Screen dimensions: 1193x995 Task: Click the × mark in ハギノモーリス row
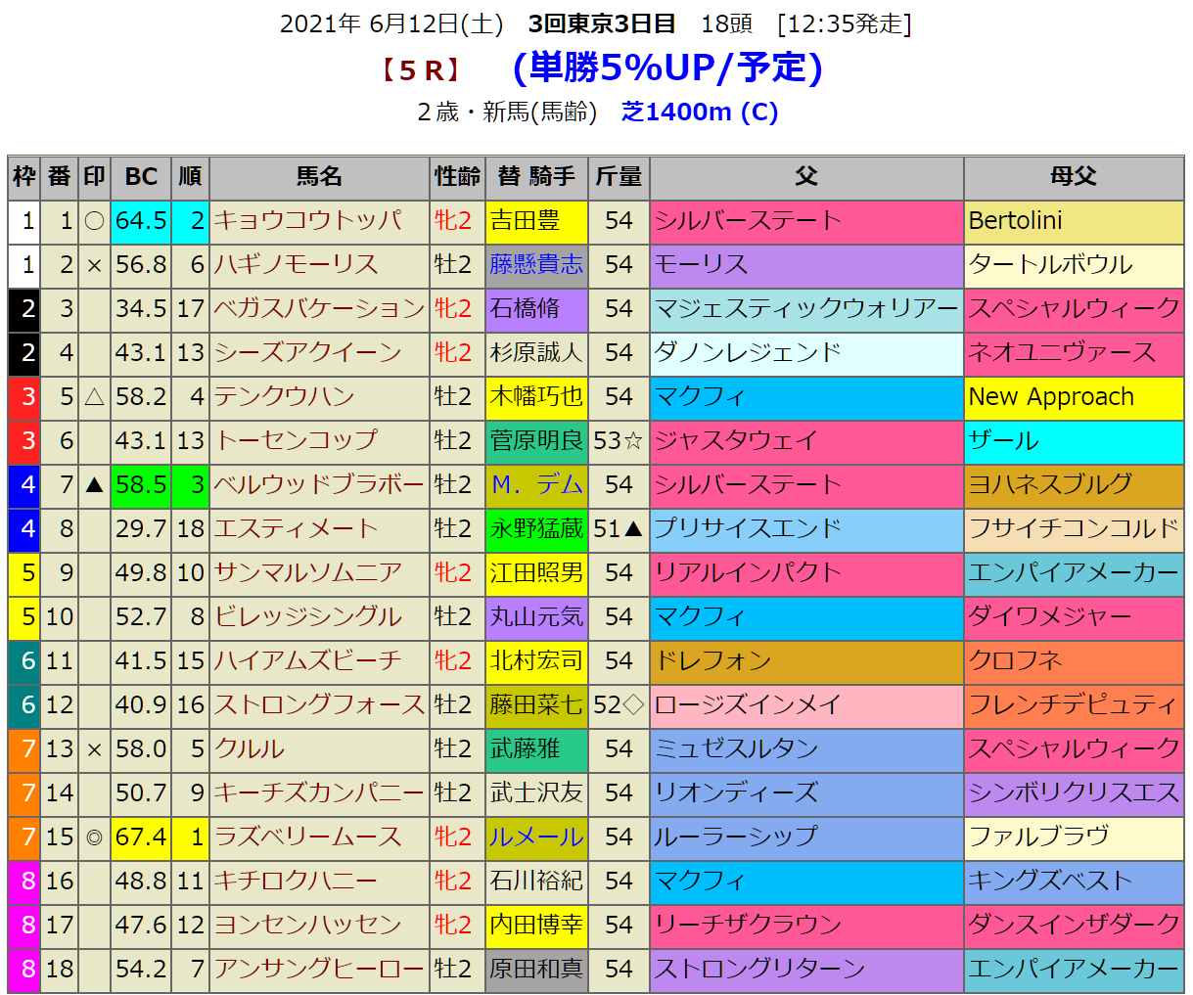pyautogui.click(x=94, y=265)
